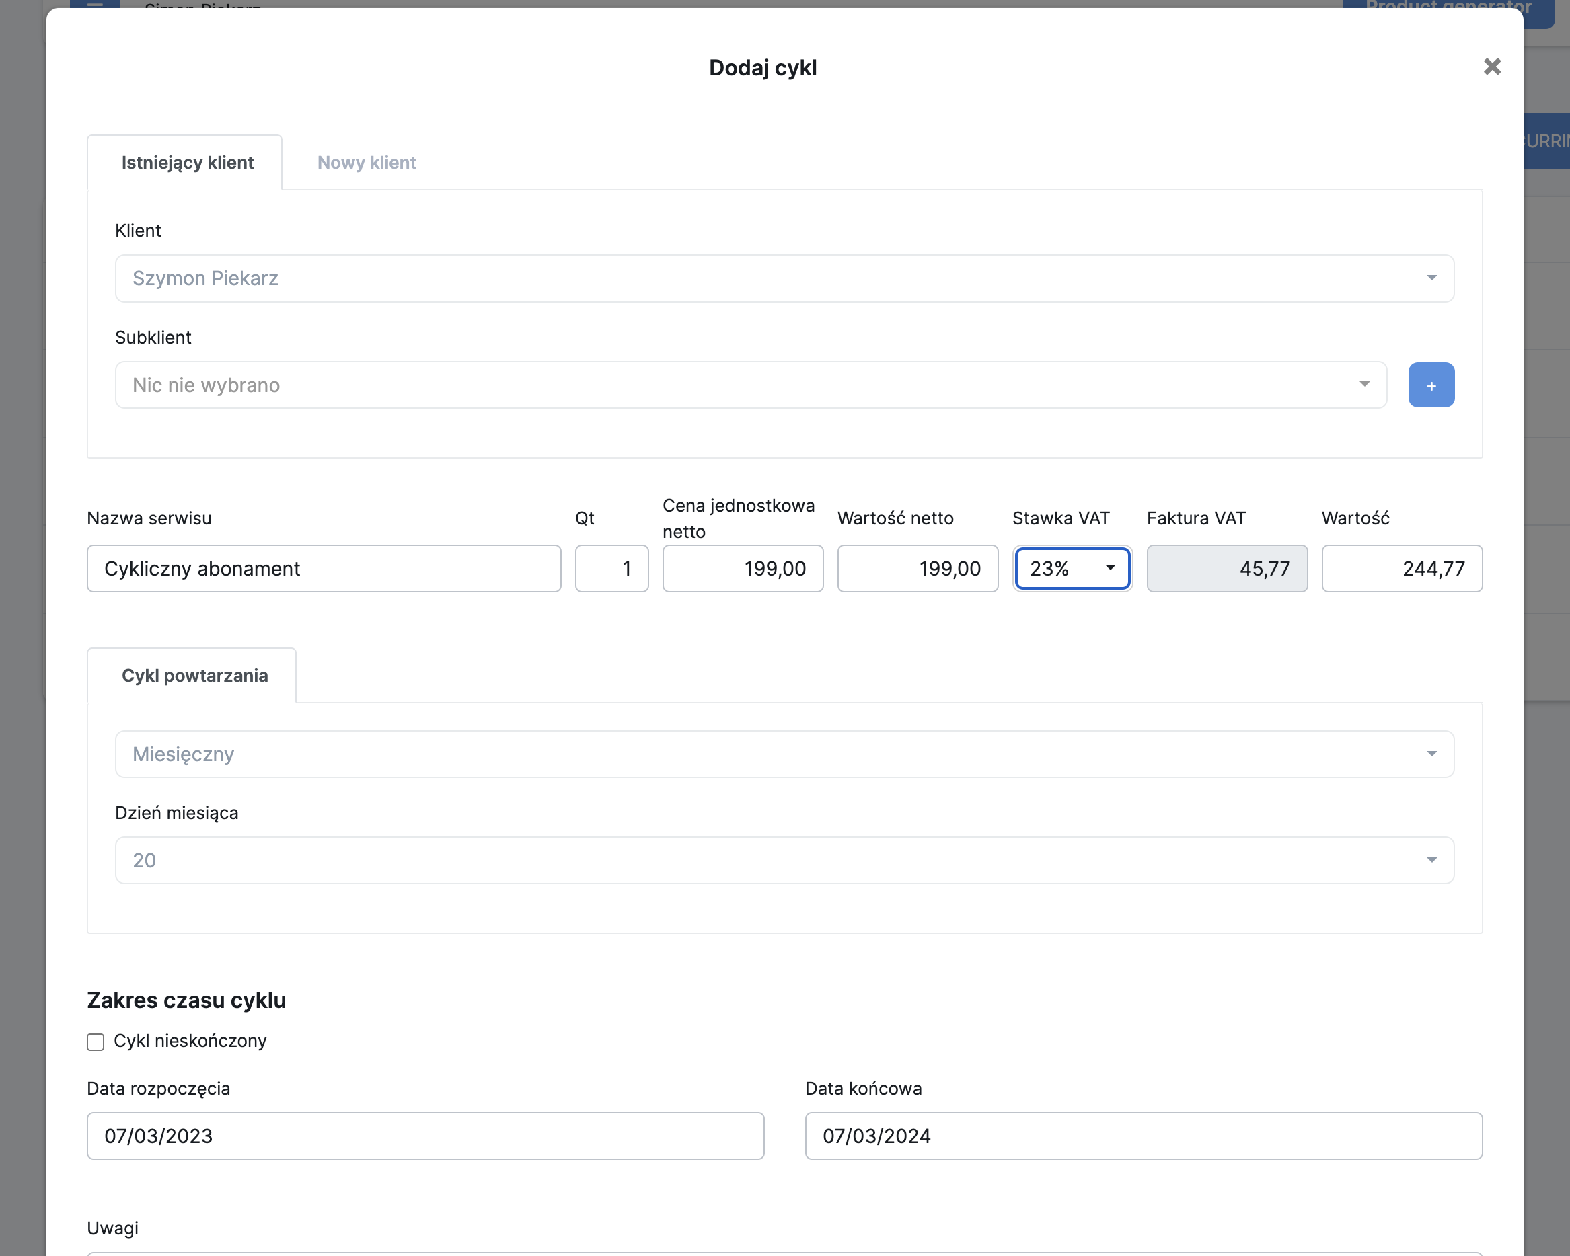Focus the Cena jednostkowa netto field
Screen dimensions: 1570x1256
pyautogui.click(x=742, y=568)
